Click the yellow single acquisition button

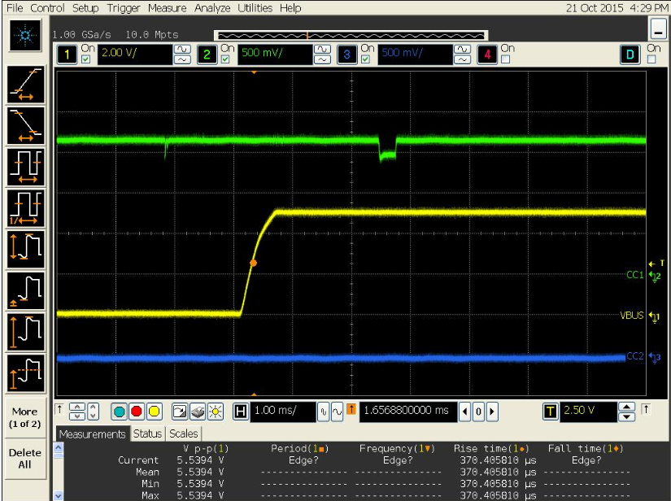pyautogui.click(x=154, y=412)
